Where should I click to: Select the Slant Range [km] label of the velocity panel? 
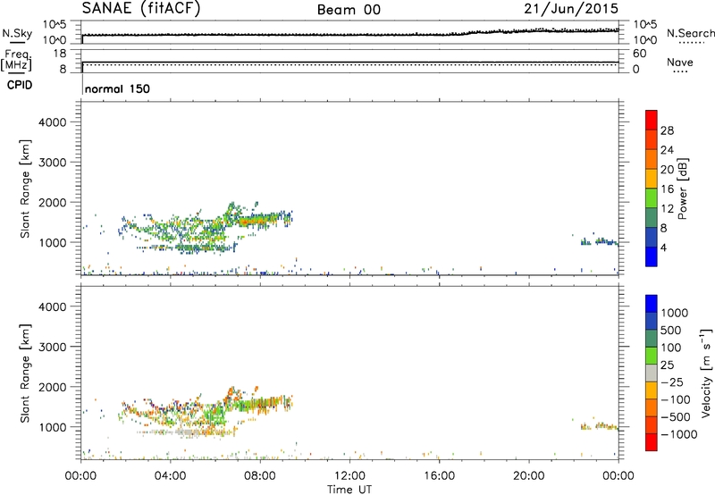tap(25, 373)
